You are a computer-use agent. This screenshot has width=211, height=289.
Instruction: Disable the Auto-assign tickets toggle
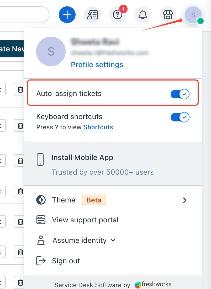click(180, 94)
